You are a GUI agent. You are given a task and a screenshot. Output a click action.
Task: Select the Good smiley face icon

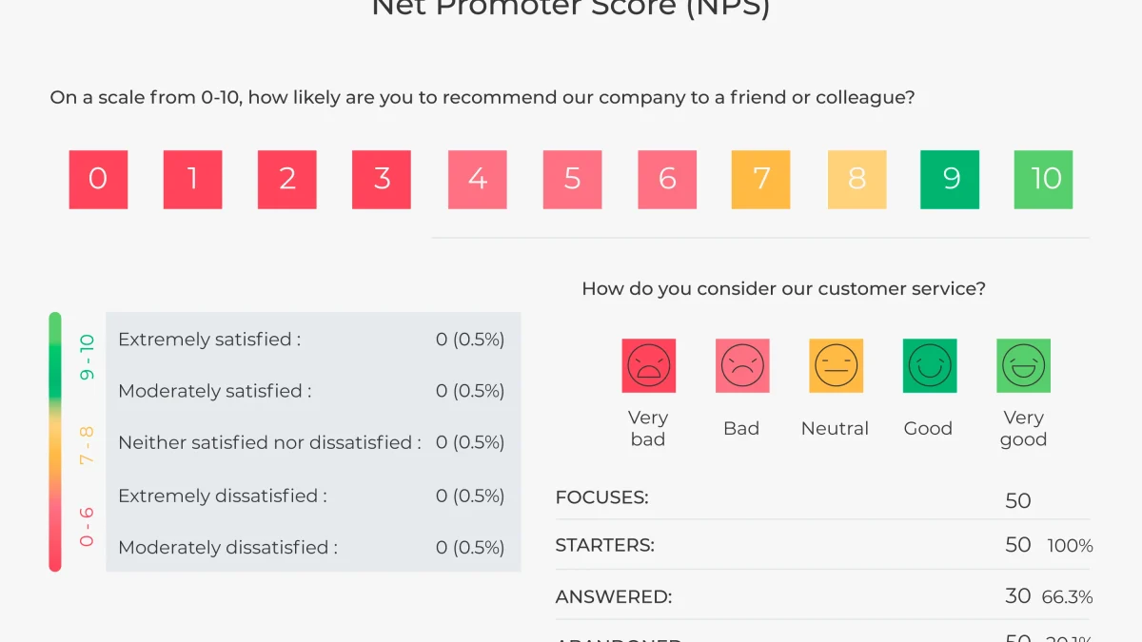pyautogui.click(x=930, y=365)
